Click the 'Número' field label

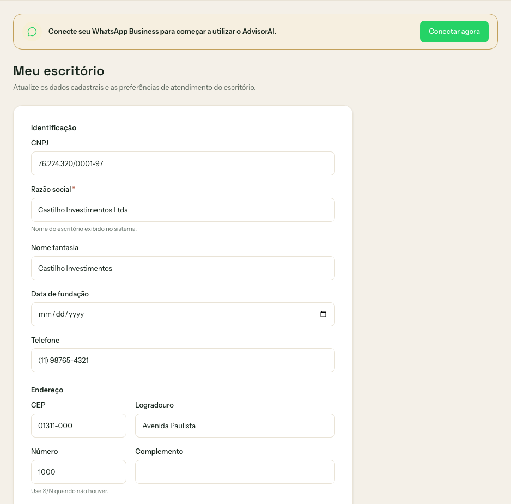pyautogui.click(x=44, y=451)
